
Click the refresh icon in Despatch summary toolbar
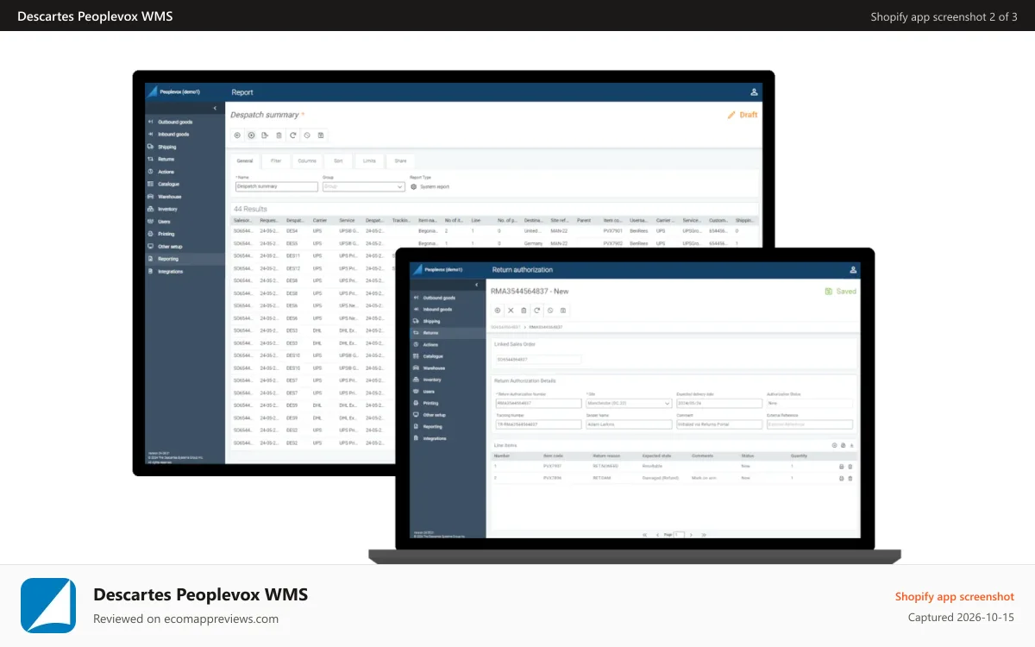(292, 135)
